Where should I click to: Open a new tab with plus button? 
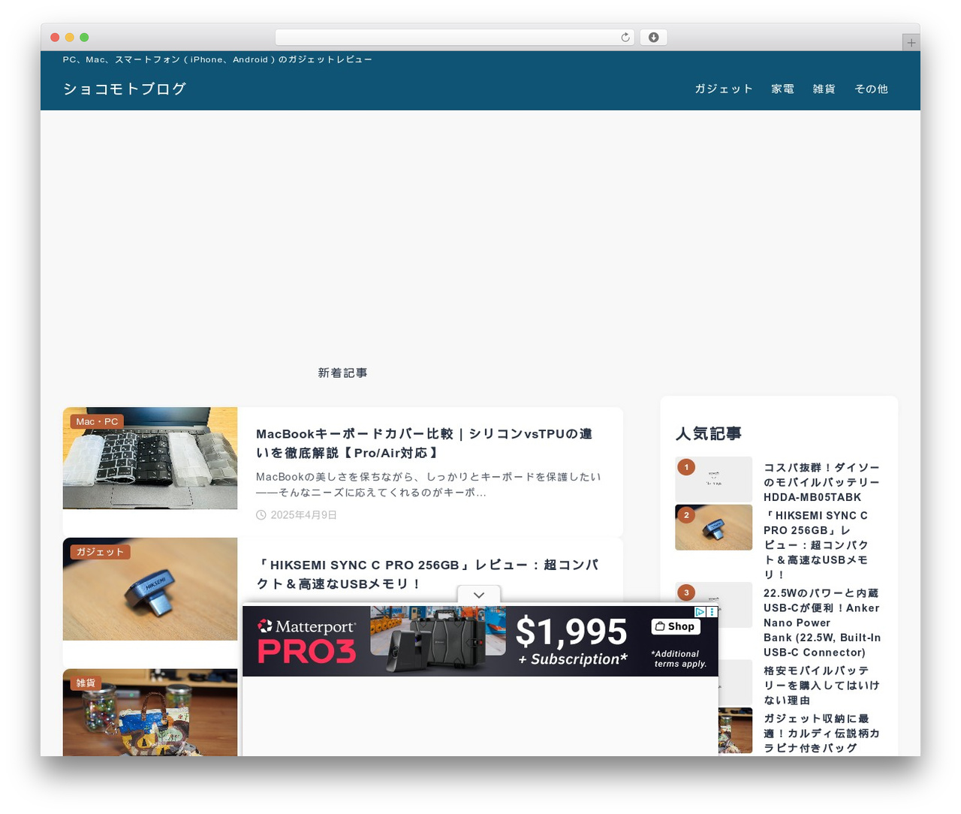(911, 43)
